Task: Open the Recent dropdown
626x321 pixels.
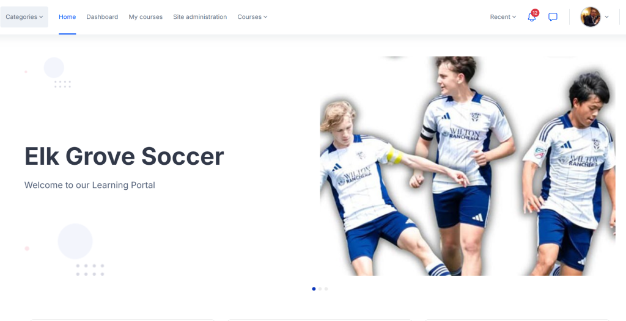Action: pyautogui.click(x=503, y=16)
